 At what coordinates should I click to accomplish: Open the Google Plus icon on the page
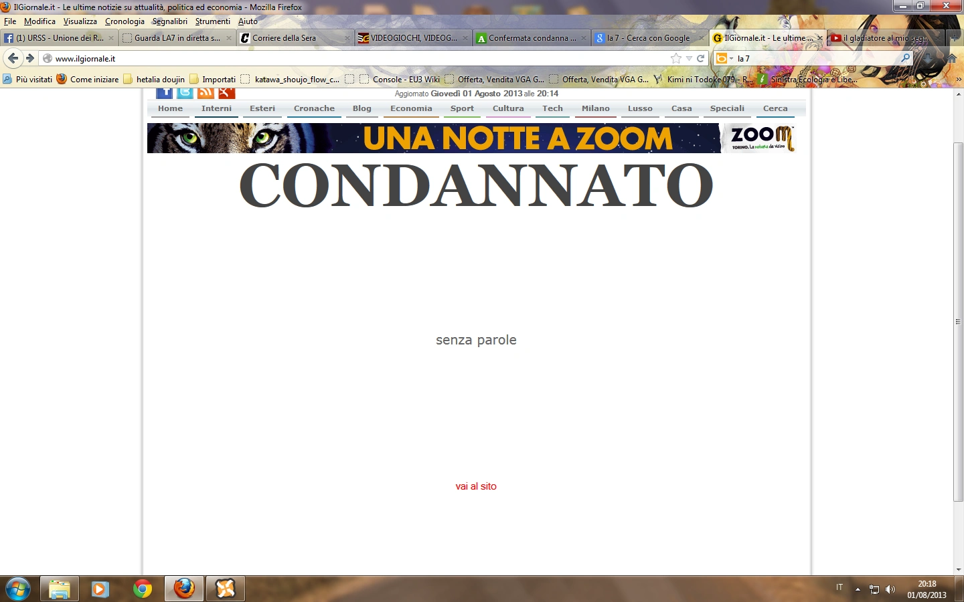point(226,93)
